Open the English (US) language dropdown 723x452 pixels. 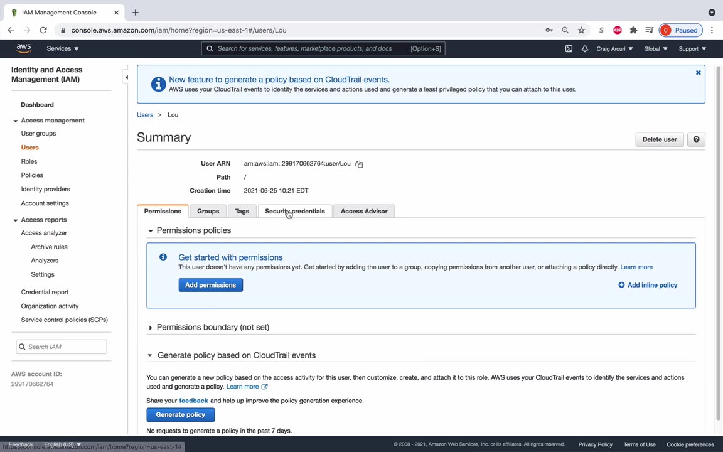[62, 444]
